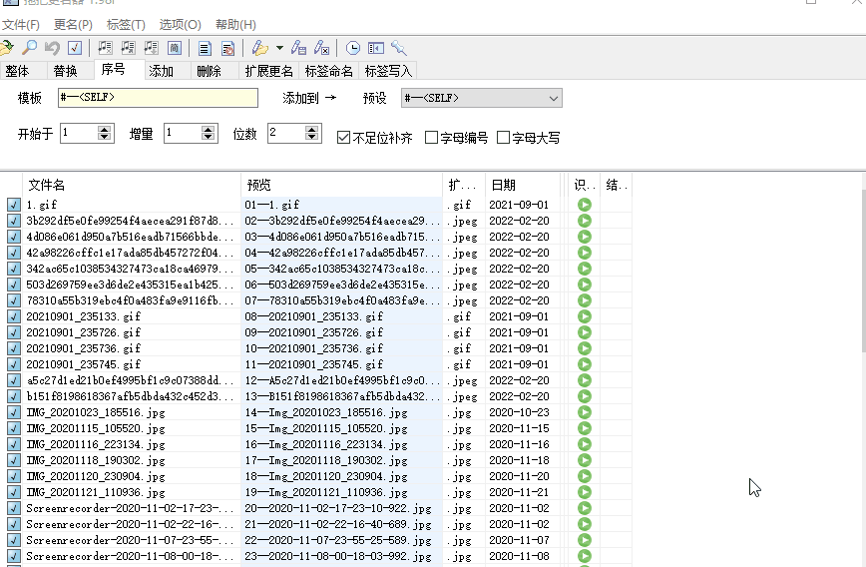Uncheck the checkbox for IMG_20201023_185516.jpg
The height and width of the screenshot is (567, 866).
[x=14, y=413]
